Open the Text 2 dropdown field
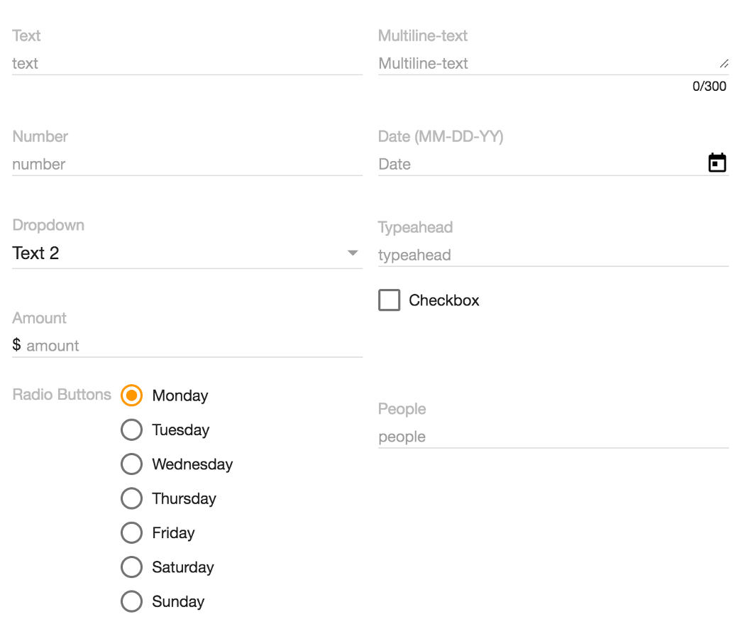Screen dimensions: 750x639 point(187,253)
